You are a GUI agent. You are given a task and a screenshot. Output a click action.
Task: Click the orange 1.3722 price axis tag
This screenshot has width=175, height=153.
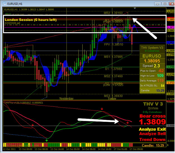(x=171, y=83)
